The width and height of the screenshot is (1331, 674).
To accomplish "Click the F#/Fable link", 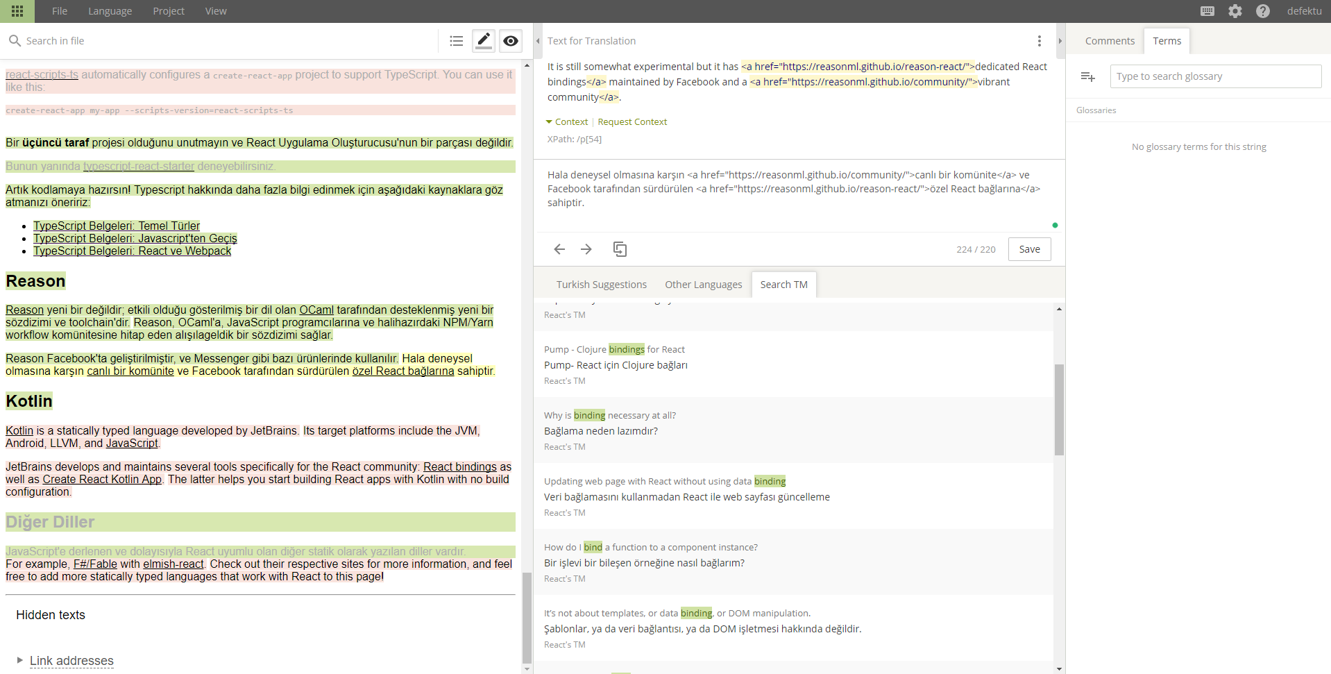I will [x=95, y=564].
